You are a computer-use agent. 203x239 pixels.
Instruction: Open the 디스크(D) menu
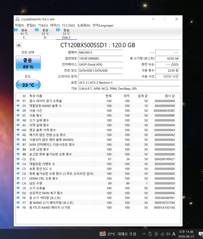pyautogui.click(x=68, y=25)
